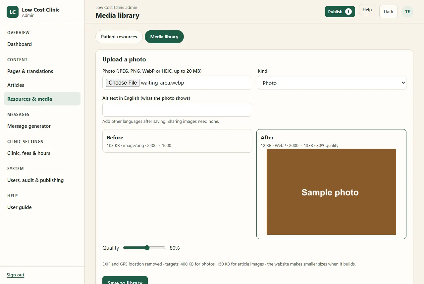Viewport: 424px width, 284px height.
Task: Click the Publish button
Action: 340,12
